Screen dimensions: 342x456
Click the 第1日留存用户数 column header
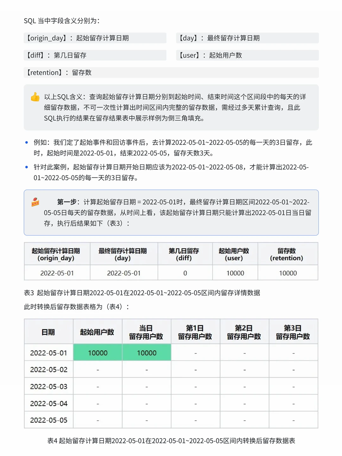[195, 332]
